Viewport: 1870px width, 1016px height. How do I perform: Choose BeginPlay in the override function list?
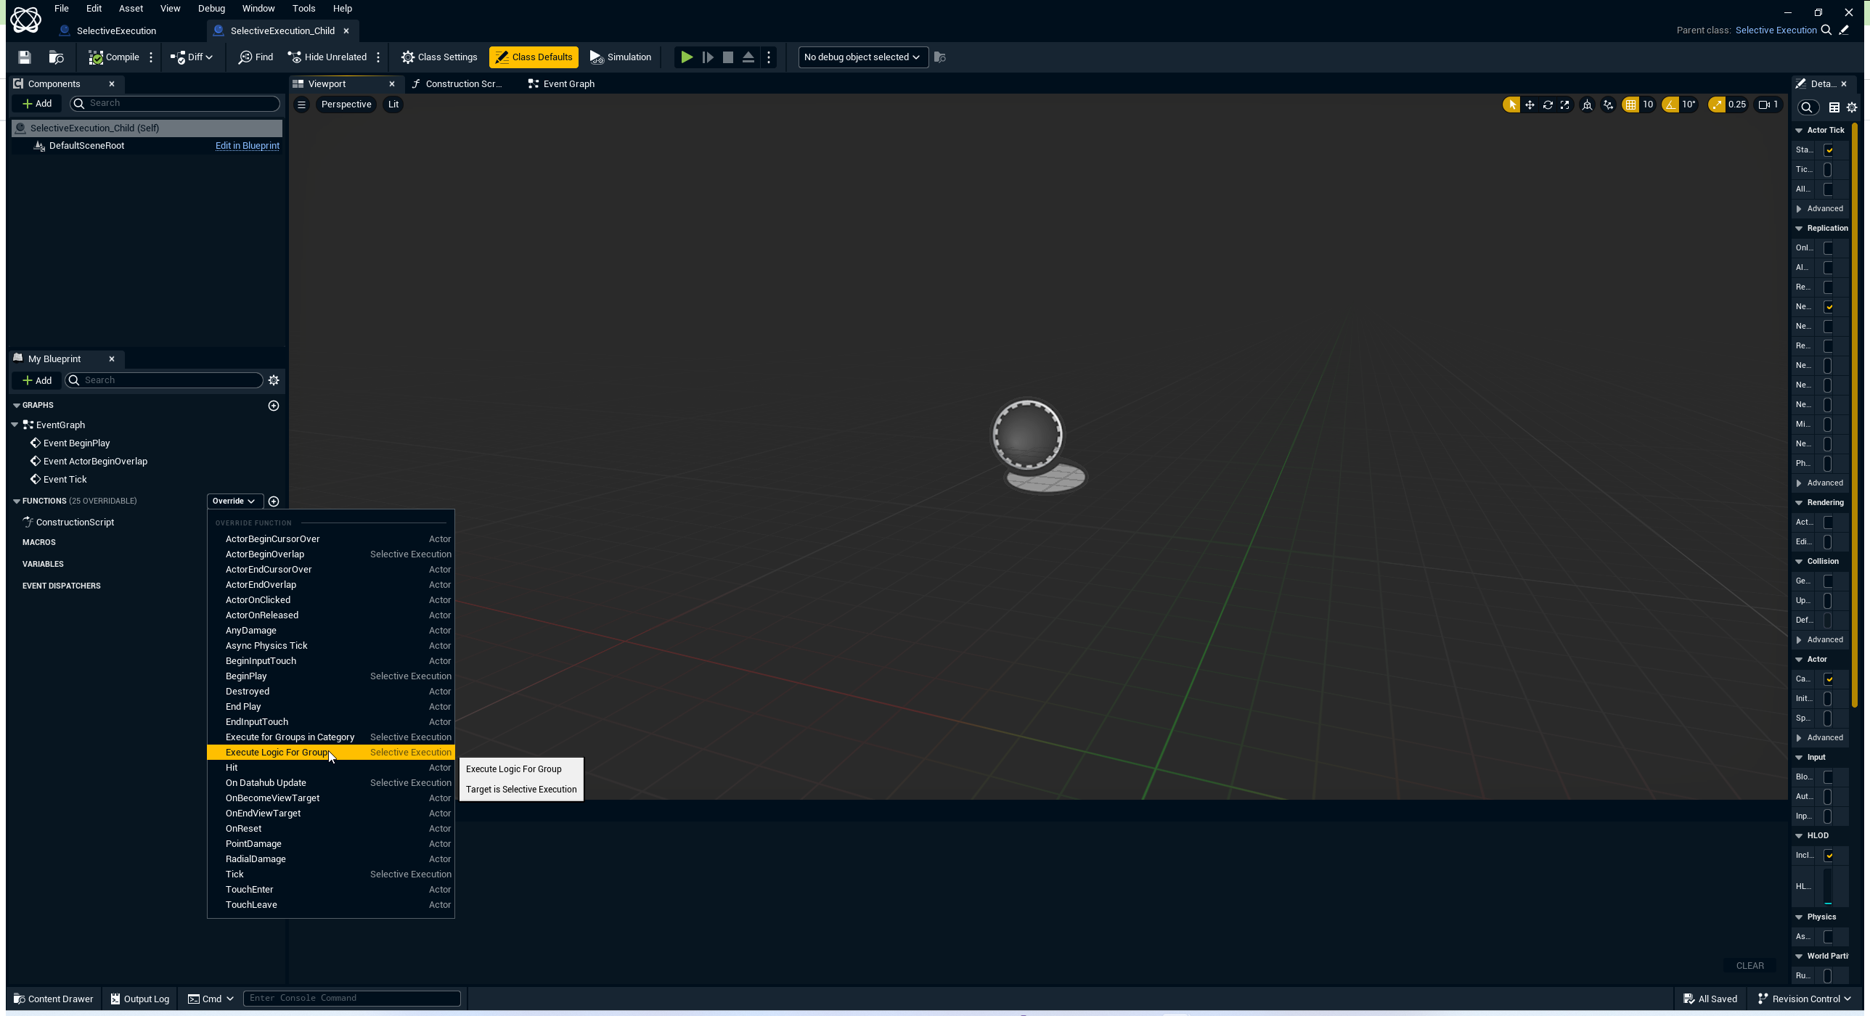(246, 676)
